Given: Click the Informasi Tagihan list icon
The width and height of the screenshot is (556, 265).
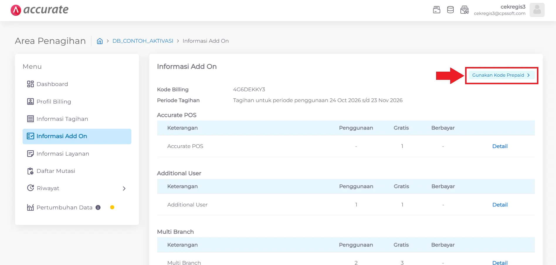Looking at the screenshot, I should (30, 119).
